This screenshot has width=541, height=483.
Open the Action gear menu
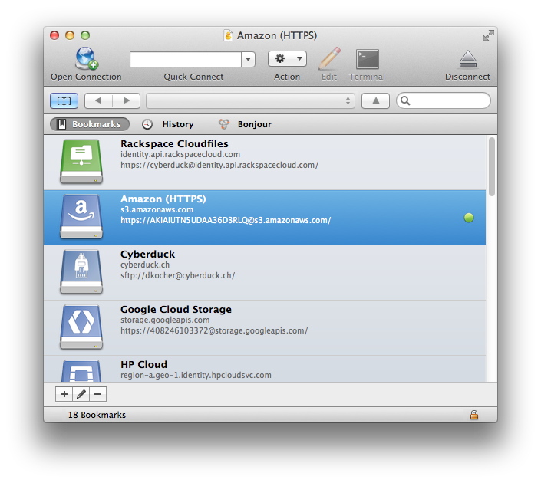click(287, 58)
